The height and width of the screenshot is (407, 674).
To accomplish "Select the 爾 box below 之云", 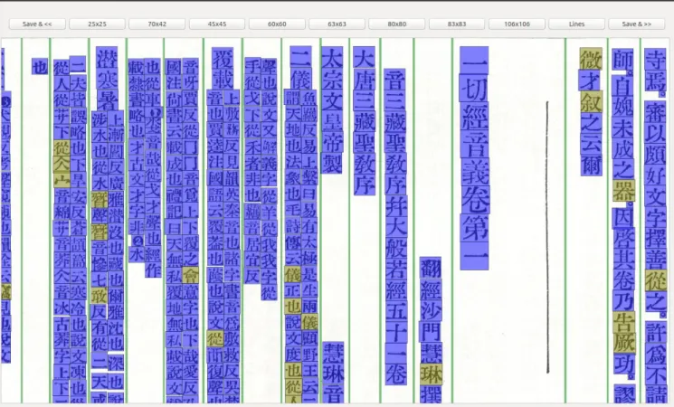I will (x=591, y=165).
